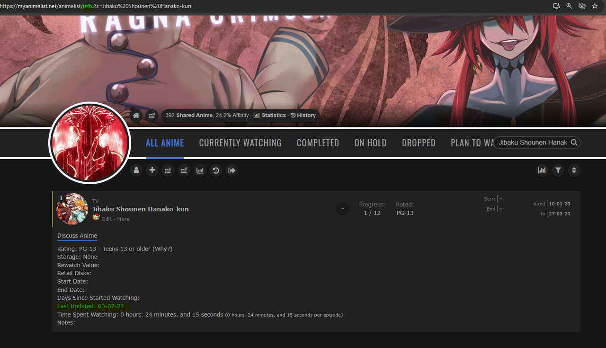This screenshot has width=606, height=348.
Task: Click the browser address bar URL
Action: point(96,6)
